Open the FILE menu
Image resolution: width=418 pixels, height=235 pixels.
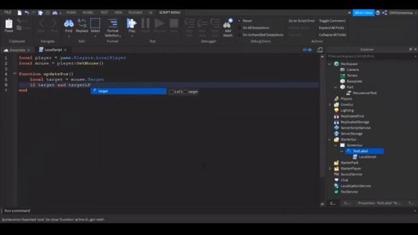point(8,12)
